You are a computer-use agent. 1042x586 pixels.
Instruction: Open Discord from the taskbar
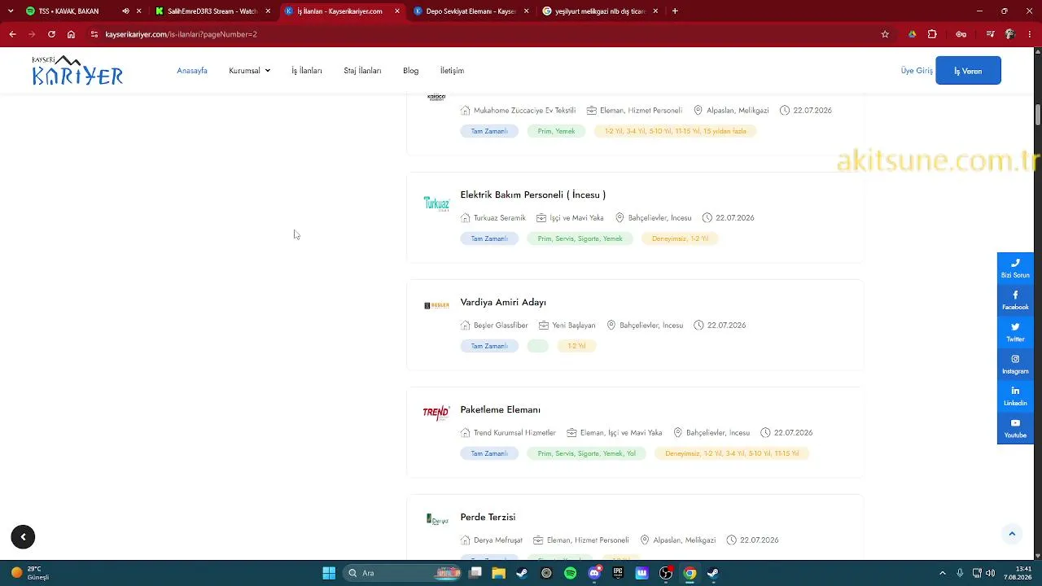click(x=594, y=573)
